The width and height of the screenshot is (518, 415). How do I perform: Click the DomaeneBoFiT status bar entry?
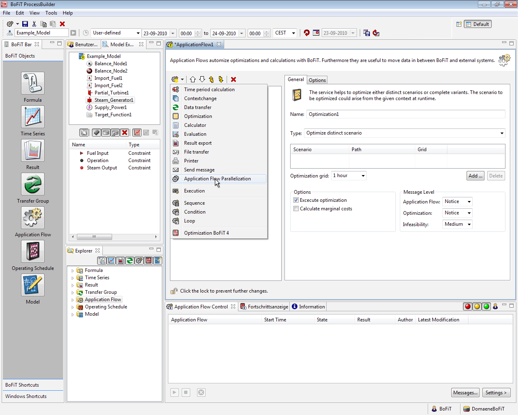484,409
